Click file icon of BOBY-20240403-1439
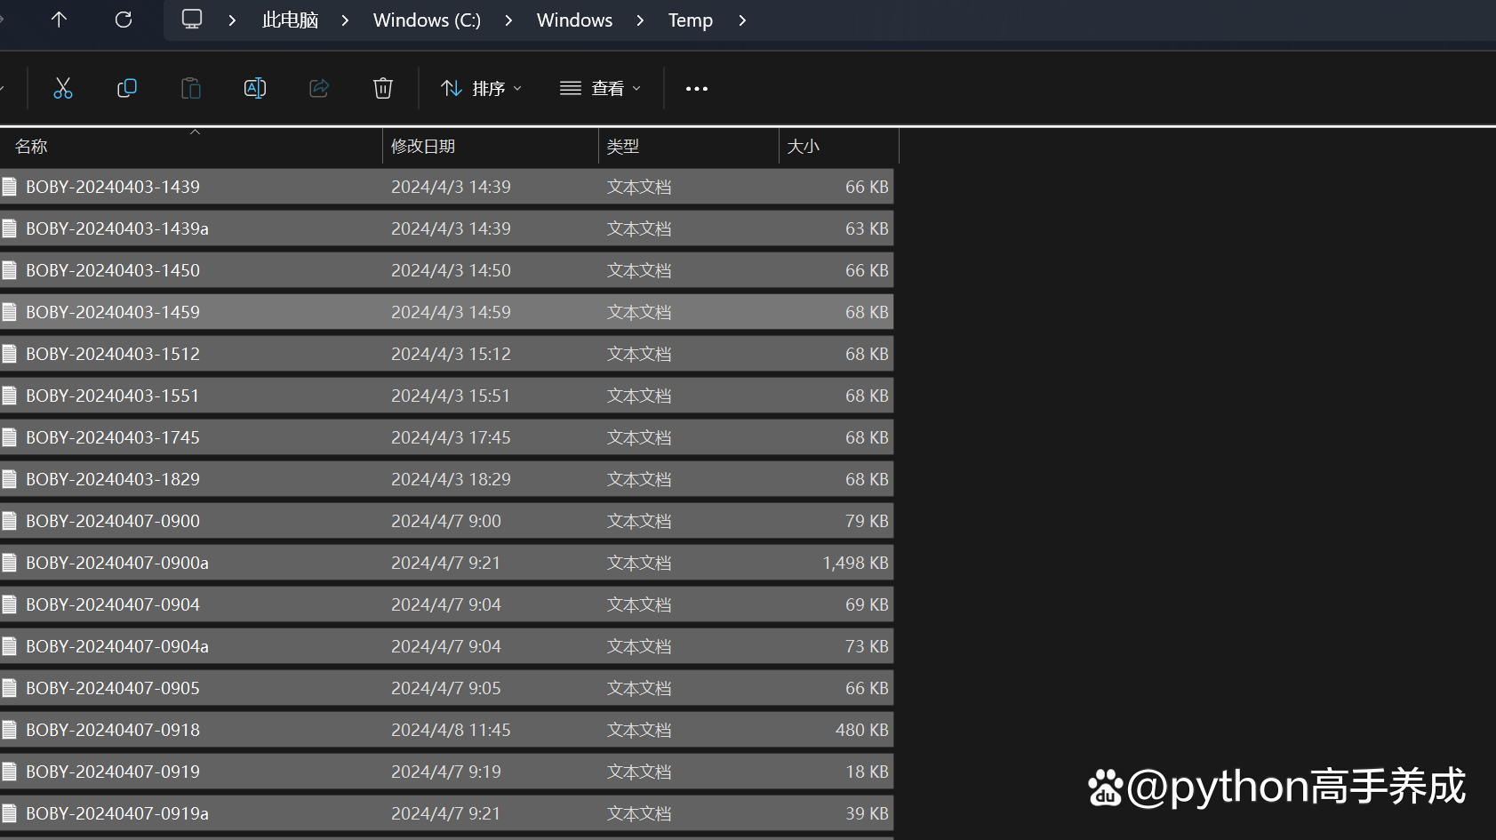This screenshot has width=1496, height=840. (10, 187)
